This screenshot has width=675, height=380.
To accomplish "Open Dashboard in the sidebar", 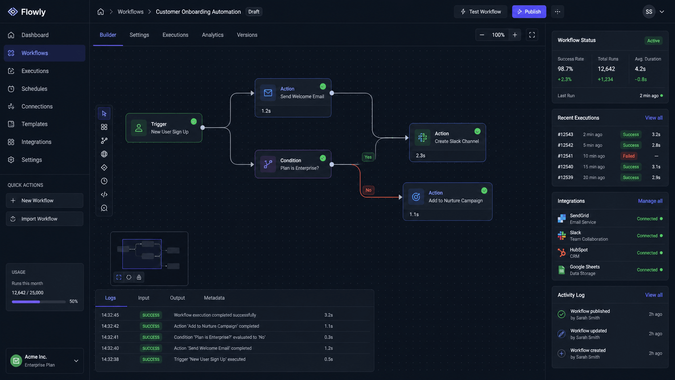I will (45, 35).
